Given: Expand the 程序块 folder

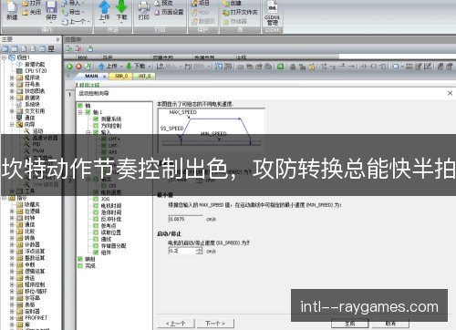Looking at the screenshot, I should pyautogui.click(x=12, y=77).
